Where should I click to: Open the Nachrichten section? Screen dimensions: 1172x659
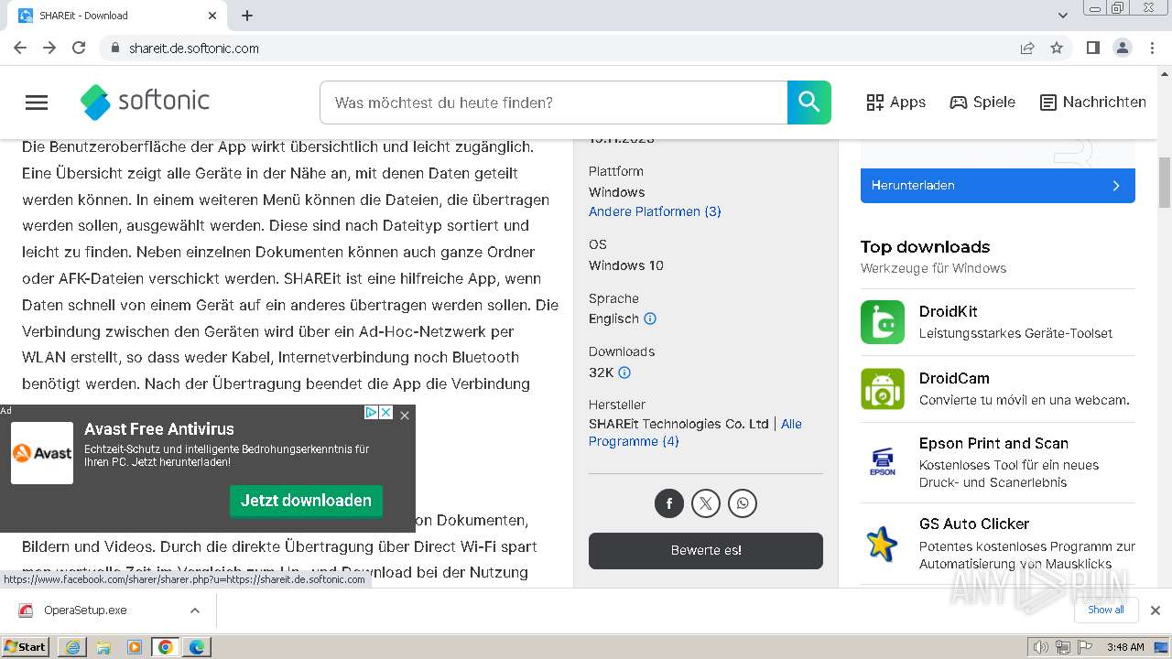coord(1093,103)
